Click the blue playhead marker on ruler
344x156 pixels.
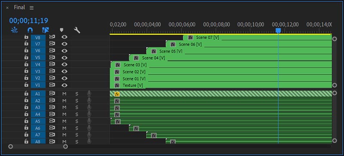coord(278,30)
